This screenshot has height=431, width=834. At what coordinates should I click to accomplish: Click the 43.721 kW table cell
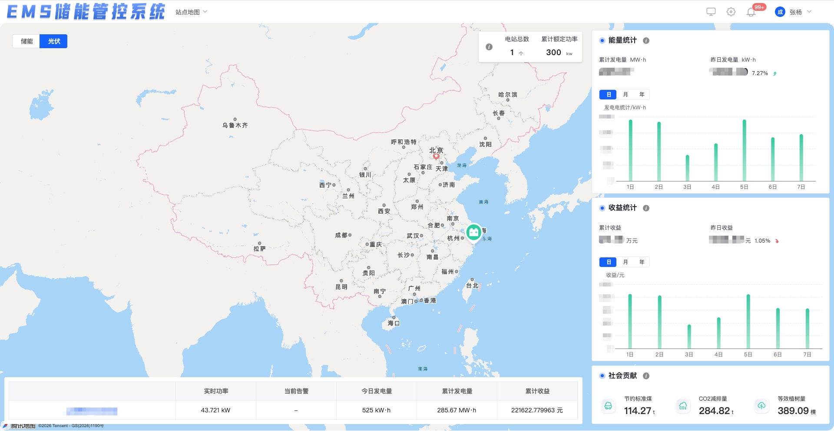[216, 410]
